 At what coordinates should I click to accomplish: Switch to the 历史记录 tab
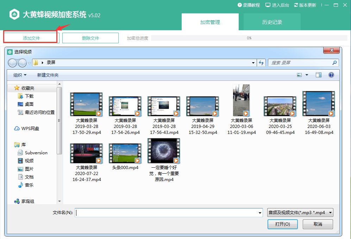pyautogui.click(x=272, y=22)
